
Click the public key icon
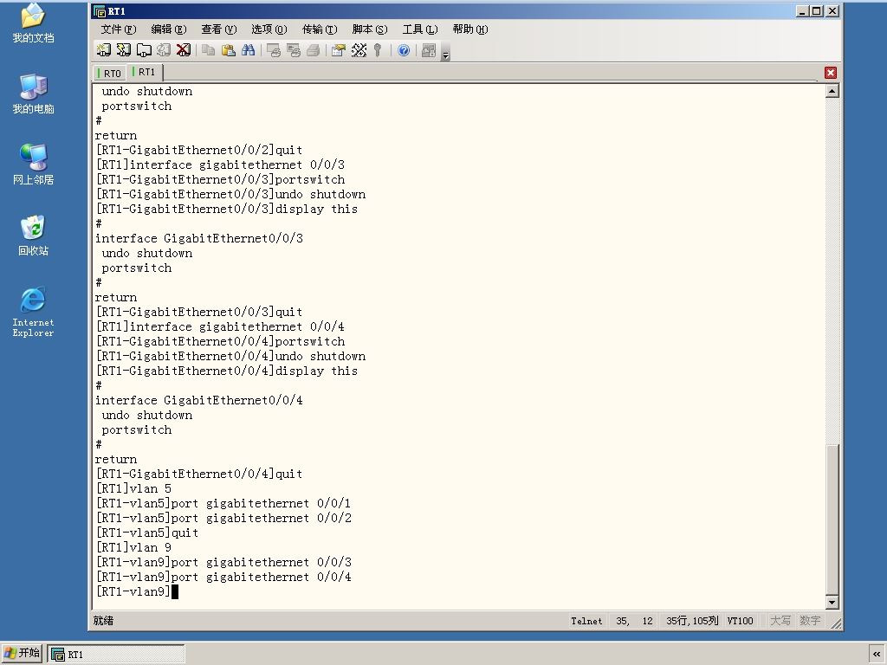pos(378,50)
